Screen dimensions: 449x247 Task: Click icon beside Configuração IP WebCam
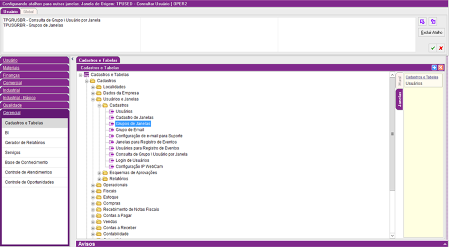(x=111, y=167)
